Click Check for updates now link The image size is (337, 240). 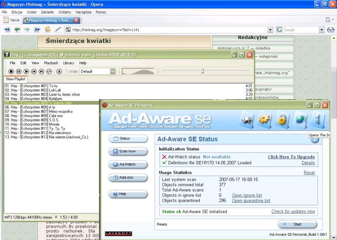[293, 211]
